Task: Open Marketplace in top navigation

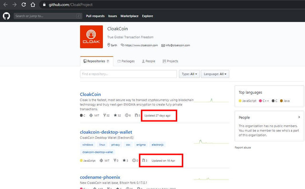Action: pyautogui.click(x=129, y=16)
